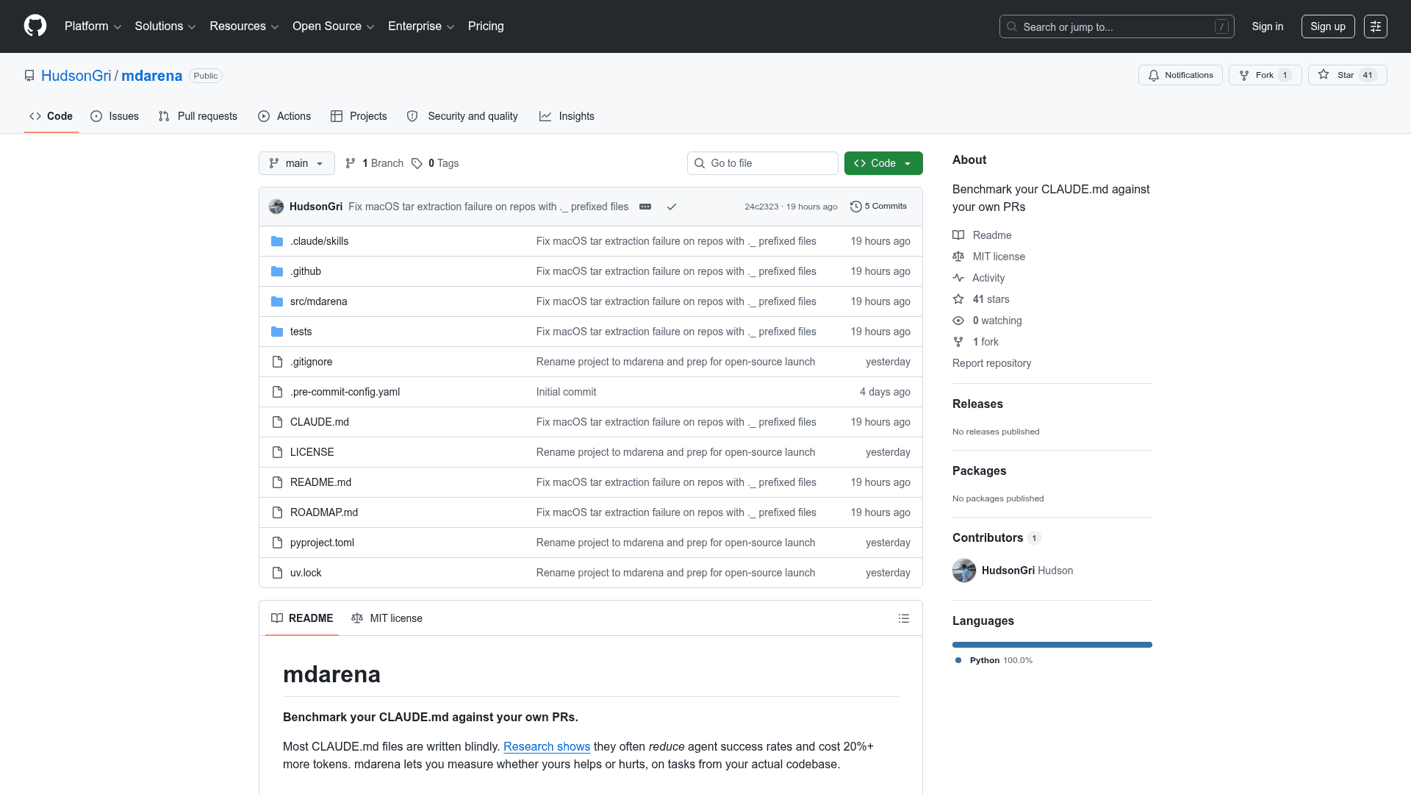Click the Notifications bell button
This screenshot has width=1411, height=794.
(1180, 75)
